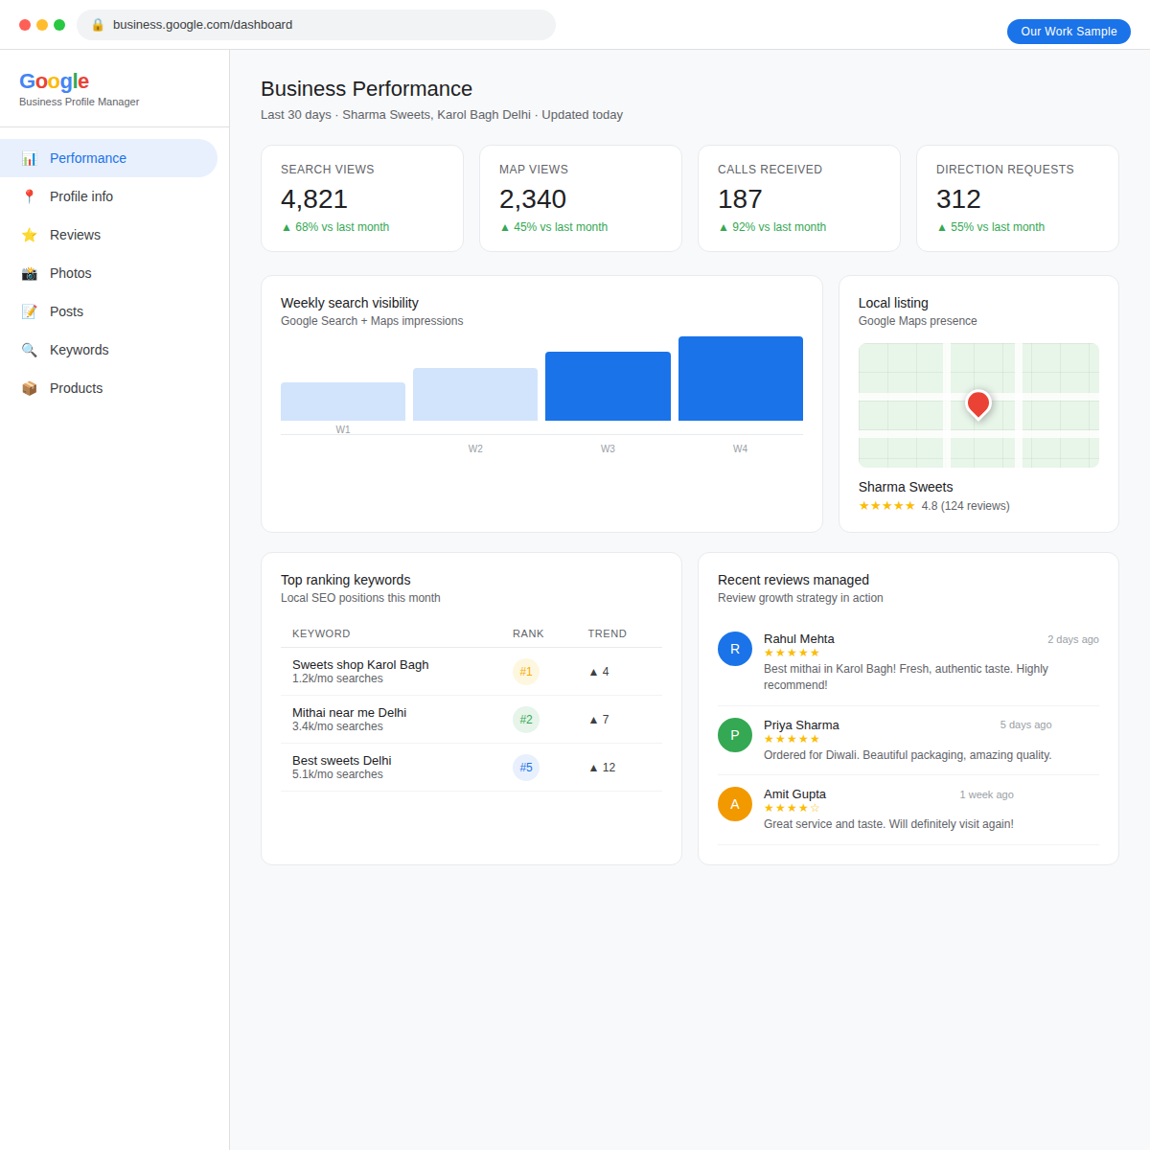Open the 124 reviews link under Sharma Sweets
Screen dimensions: 1150x1150
pos(975,505)
